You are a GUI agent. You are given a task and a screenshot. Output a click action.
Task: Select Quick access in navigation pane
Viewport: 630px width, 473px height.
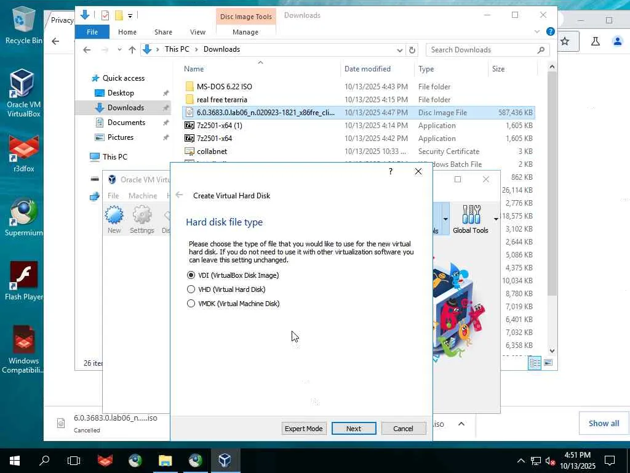pos(123,78)
